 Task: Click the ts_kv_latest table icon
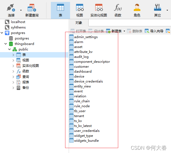(x=71, y=126)
